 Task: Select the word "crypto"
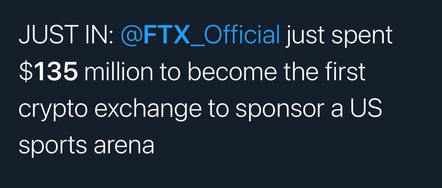click(53, 110)
